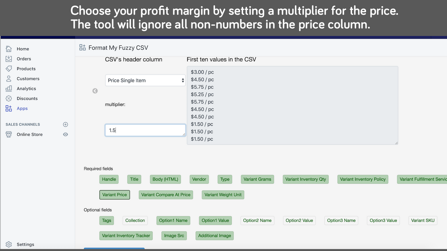Click the Analytics bar chart icon
Image resolution: width=447 pixels, height=251 pixels.
click(9, 89)
